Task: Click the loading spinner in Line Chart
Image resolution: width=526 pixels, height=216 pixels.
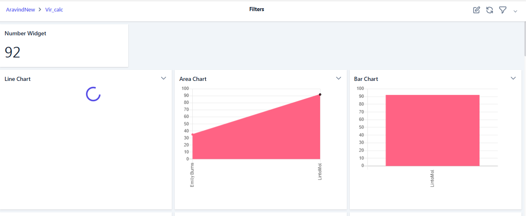Action: coord(93,94)
